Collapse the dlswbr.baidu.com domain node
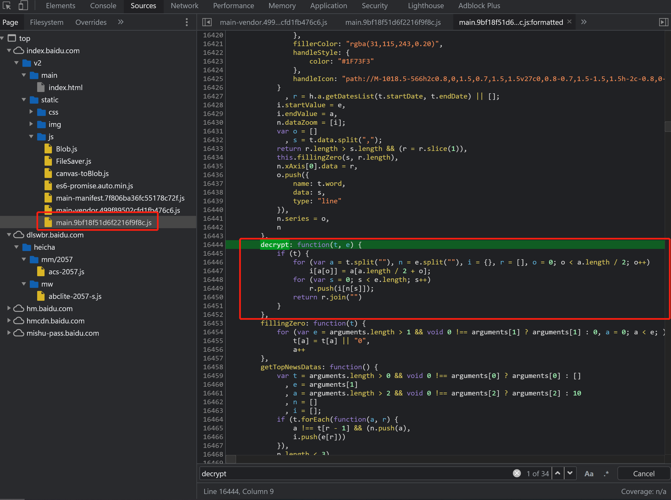The image size is (671, 500). coord(9,234)
